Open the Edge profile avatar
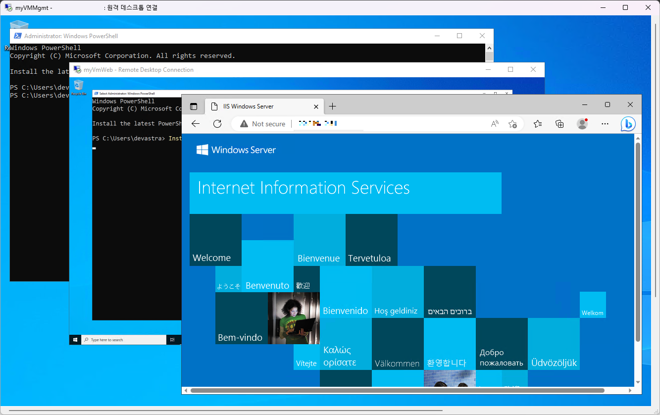The image size is (660, 415). 582,124
